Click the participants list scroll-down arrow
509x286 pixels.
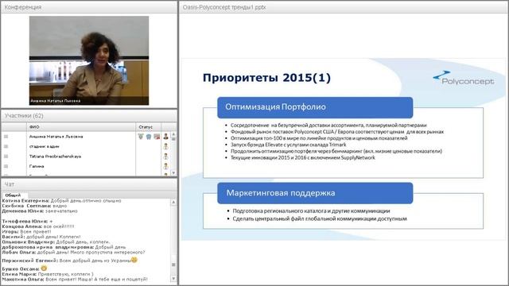click(173, 173)
